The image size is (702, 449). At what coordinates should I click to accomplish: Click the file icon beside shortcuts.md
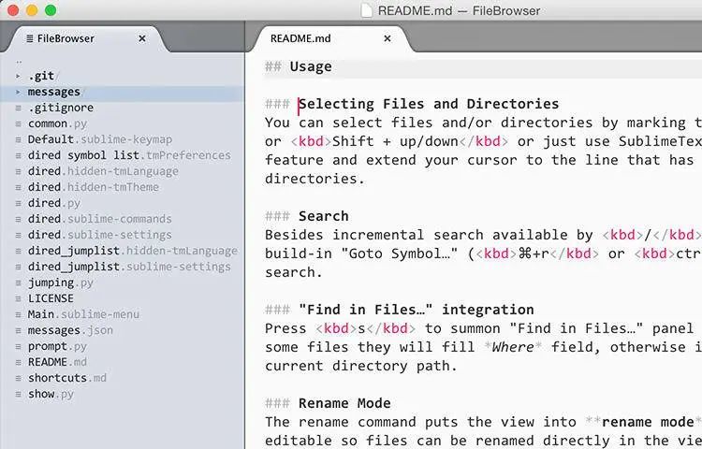(18, 378)
